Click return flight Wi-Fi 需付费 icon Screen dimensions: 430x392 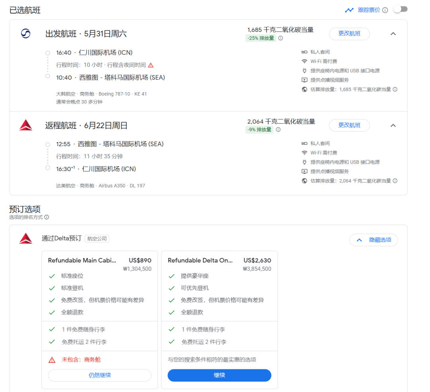305,153
